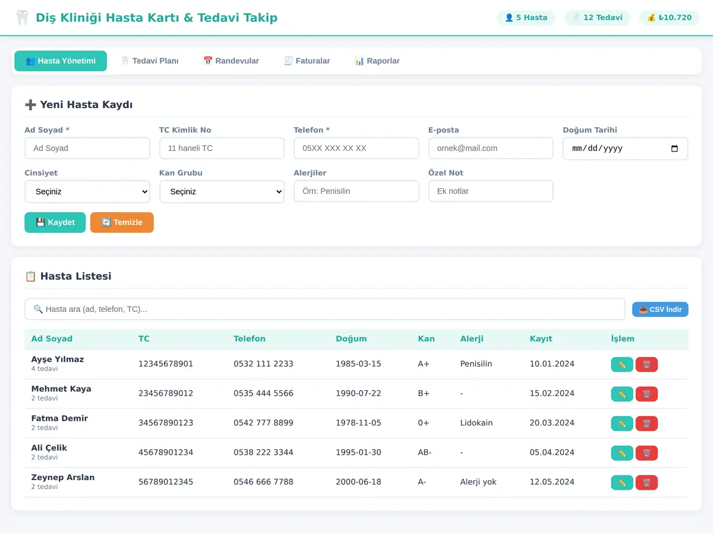Open edit pencil for Ali Çelik
This screenshot has height=533, width=713.
tap(622, 453)
